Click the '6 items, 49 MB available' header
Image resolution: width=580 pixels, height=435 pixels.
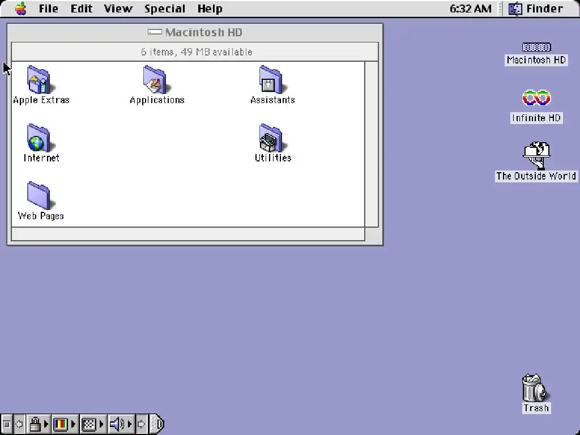pyautogui.click(x=197, y=52)
